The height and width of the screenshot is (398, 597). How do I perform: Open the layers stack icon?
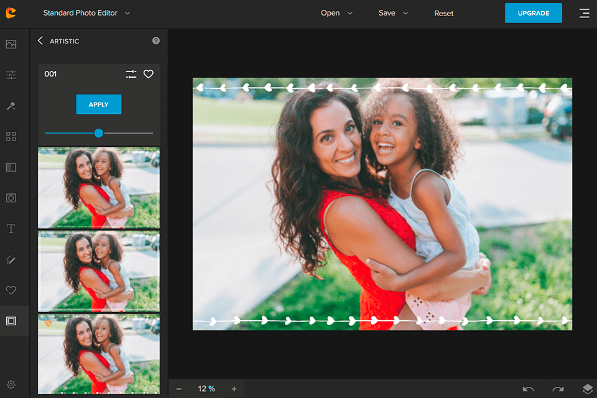[588, 389]
